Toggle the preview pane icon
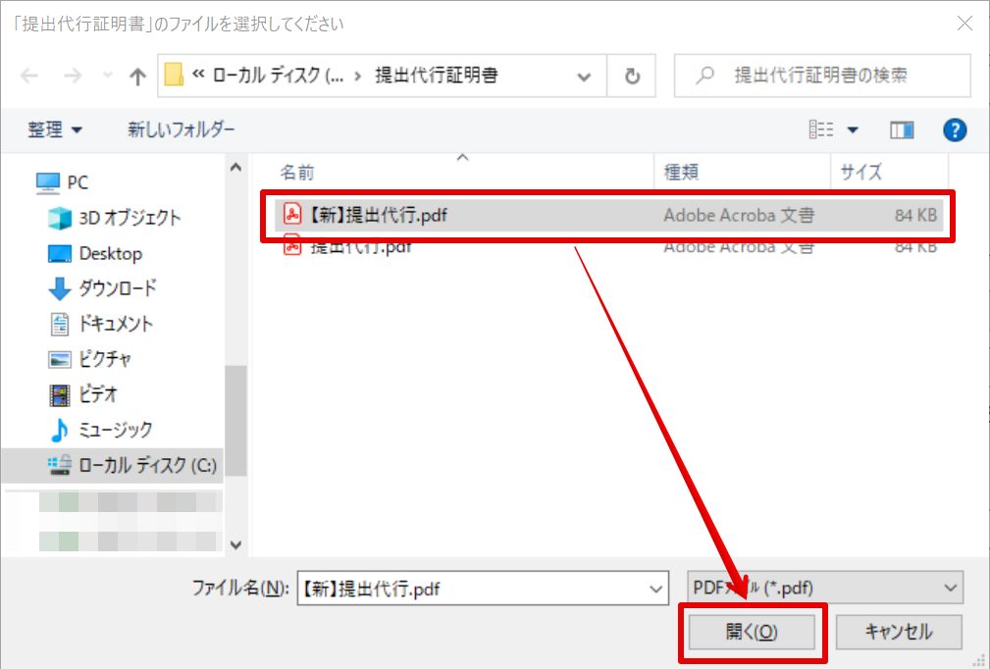This screenshot has width=990, height=669. (902, 130)
